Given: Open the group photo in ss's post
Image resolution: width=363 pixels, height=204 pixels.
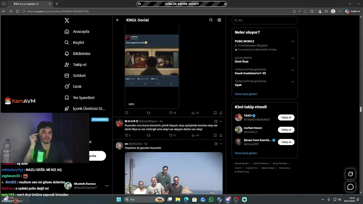Looking at the screenshot, I should pos(174,173).
